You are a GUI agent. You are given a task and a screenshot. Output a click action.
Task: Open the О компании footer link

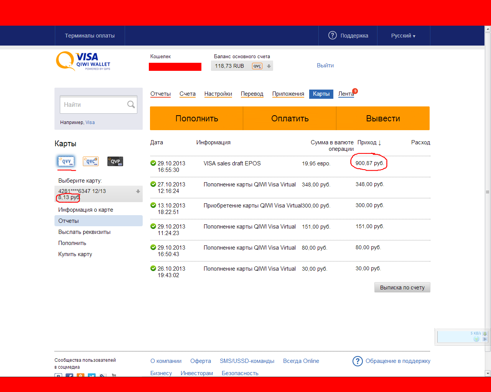point(166,361)
